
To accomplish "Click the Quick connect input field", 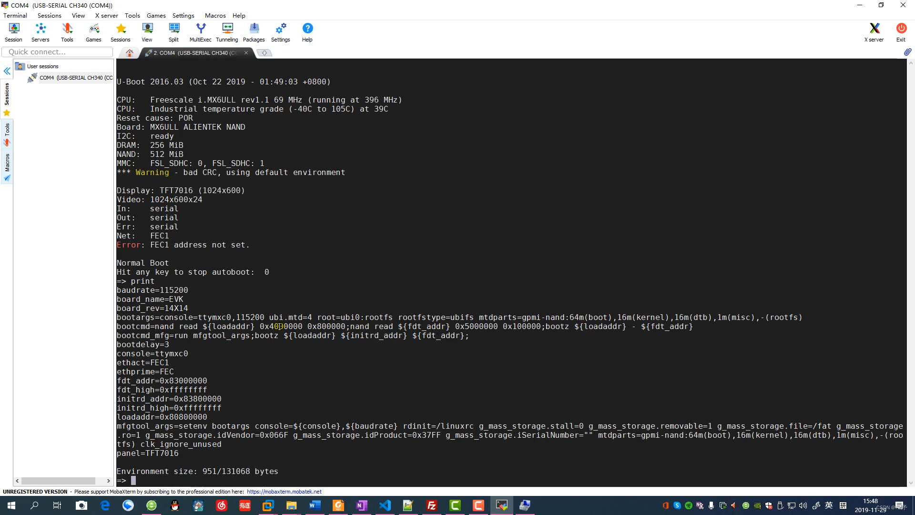I will coord(57,52).
